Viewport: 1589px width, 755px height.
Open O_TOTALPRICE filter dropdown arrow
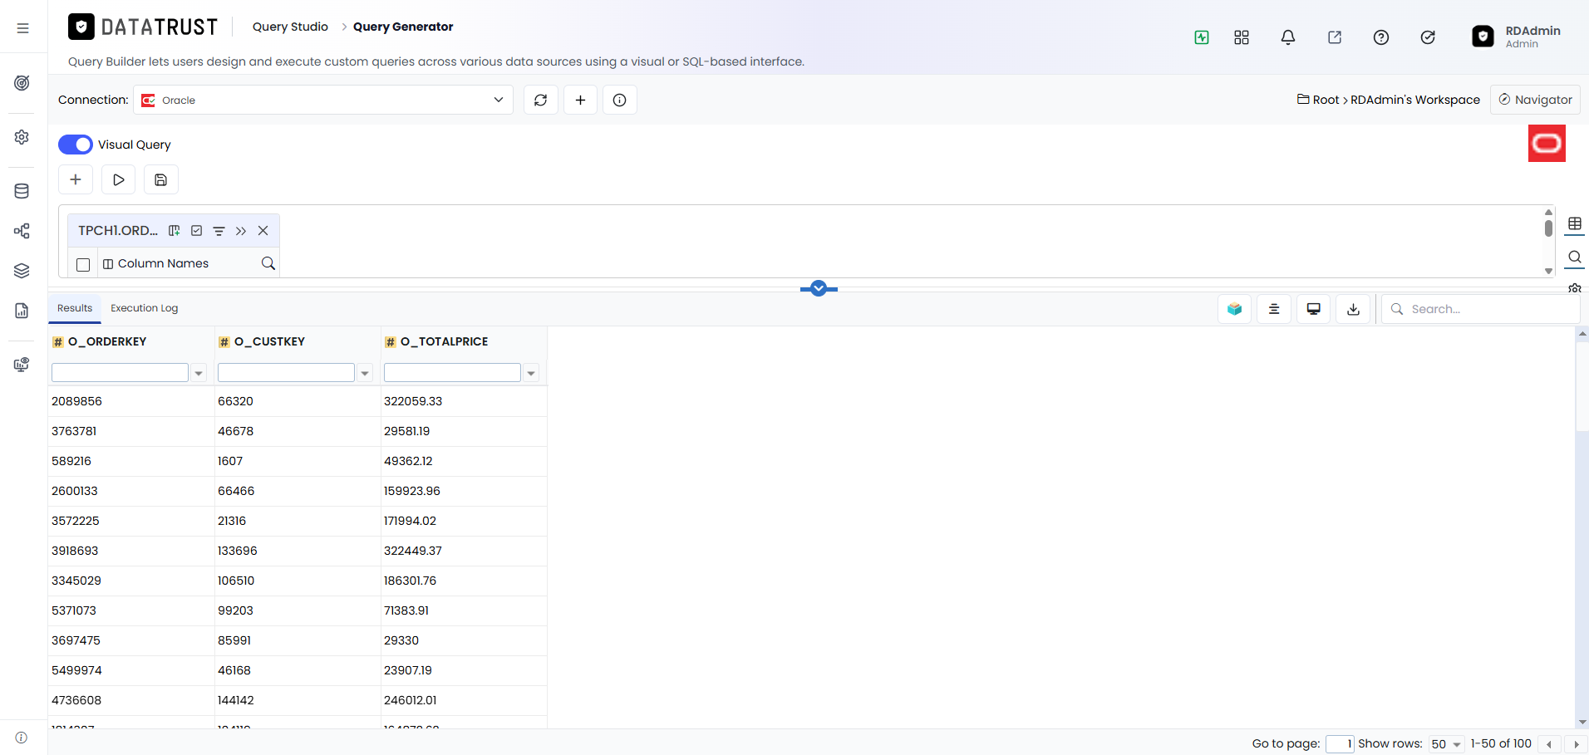531,373
